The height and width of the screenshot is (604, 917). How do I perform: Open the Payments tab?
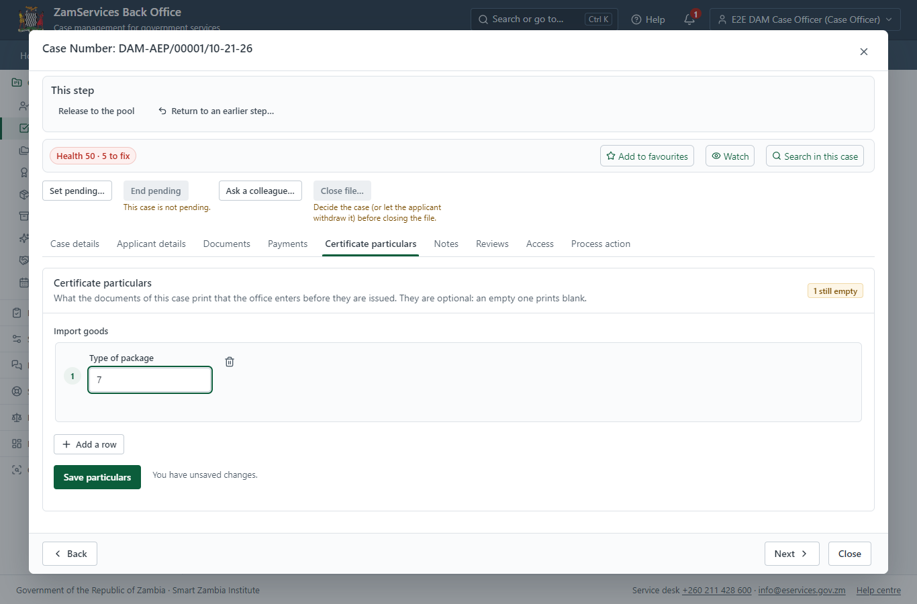pos(287,244)
